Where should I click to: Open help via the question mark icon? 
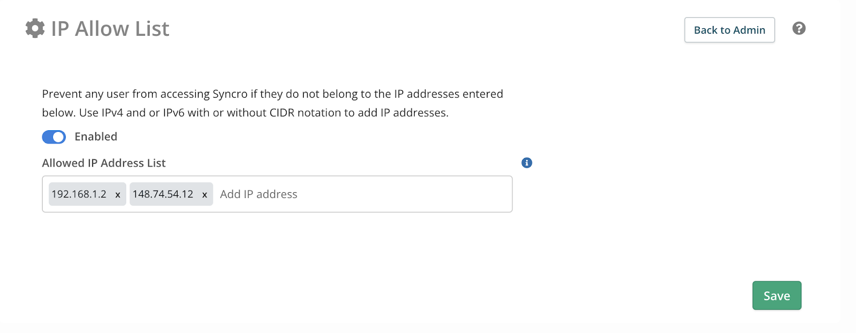[799, 29]
